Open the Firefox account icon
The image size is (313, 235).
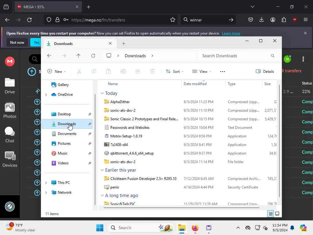[273, 20]
